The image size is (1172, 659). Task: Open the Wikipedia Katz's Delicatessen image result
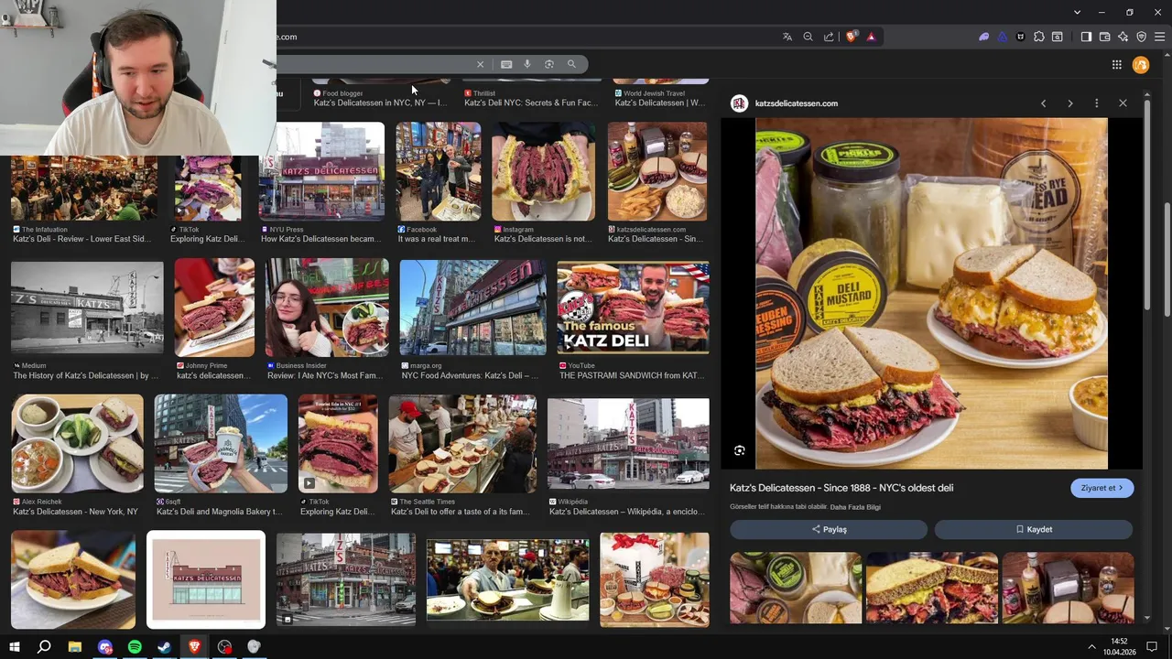pyautogui.click(x=628, y=444)
